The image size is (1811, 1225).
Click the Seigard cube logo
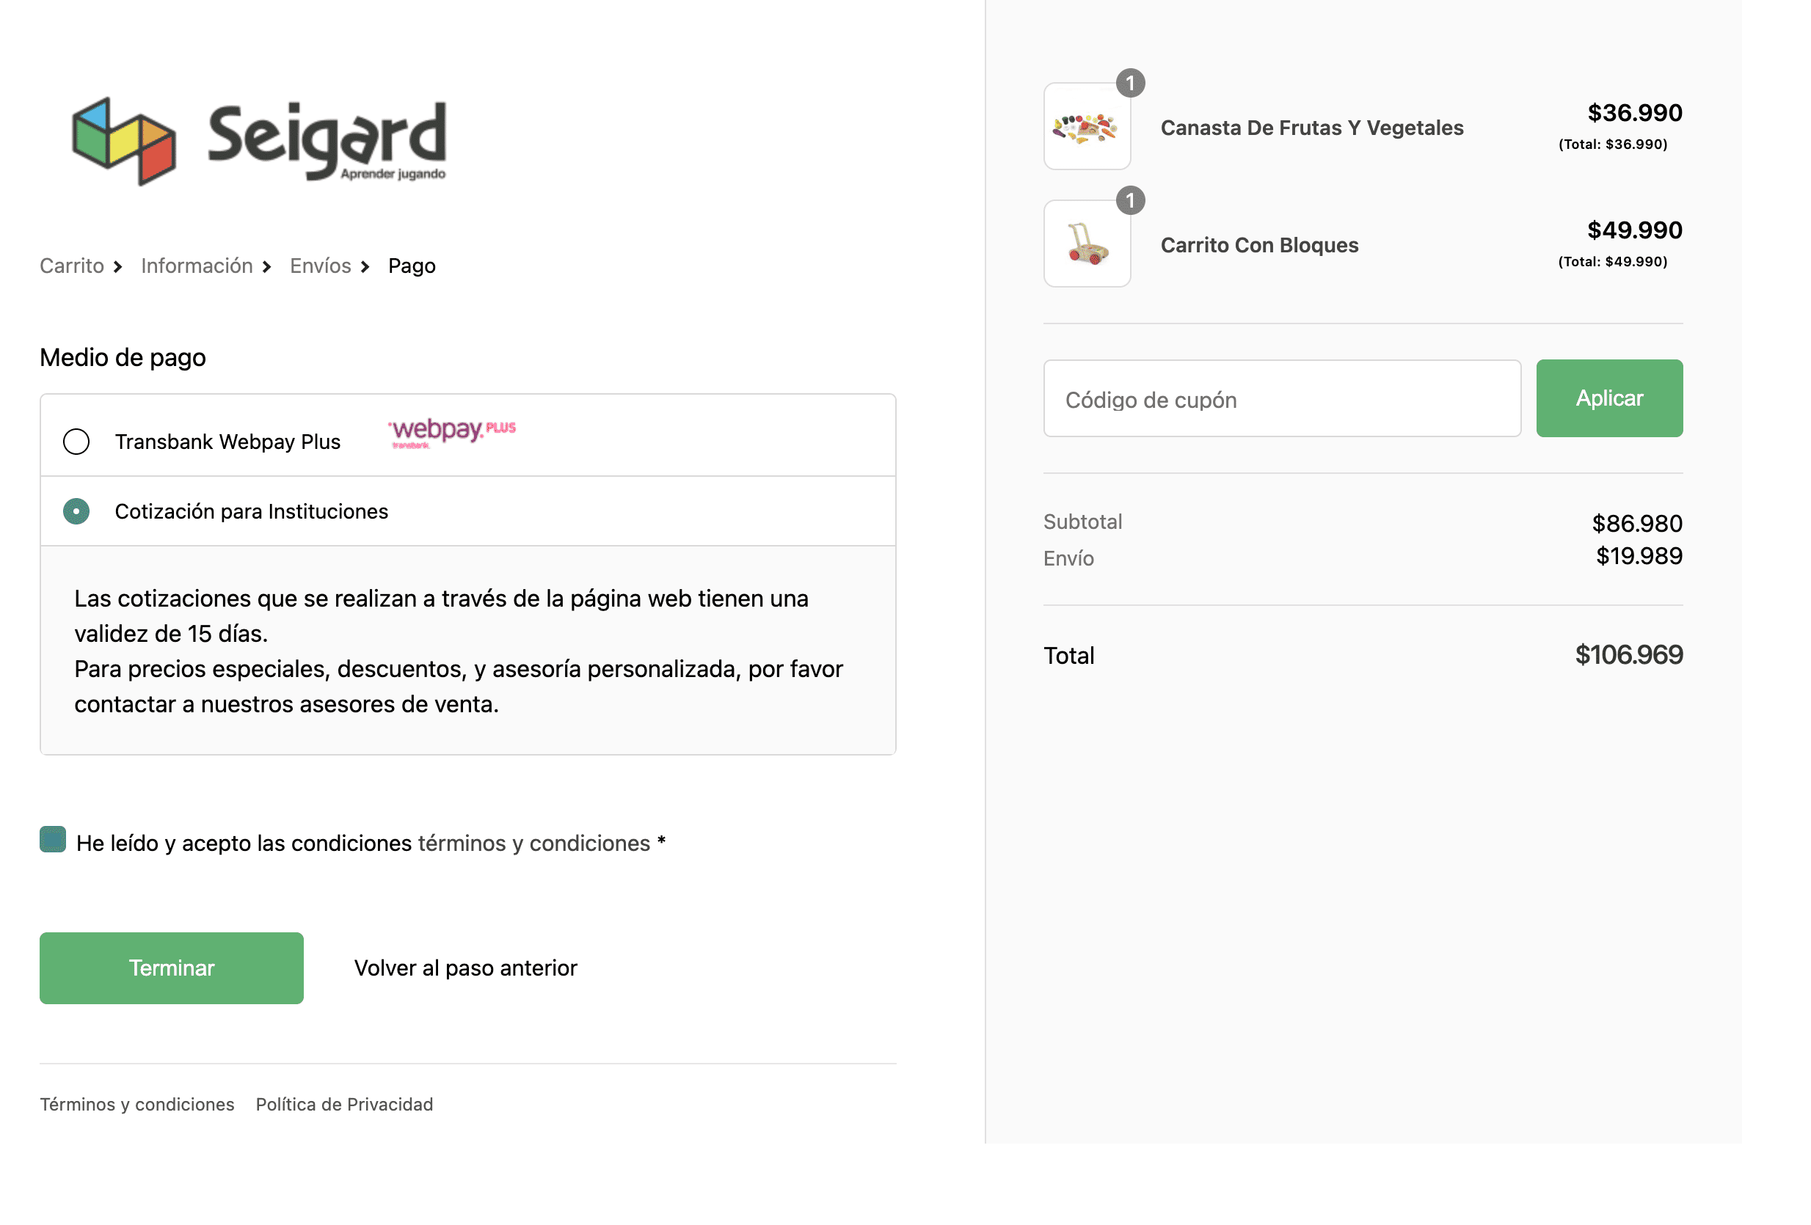124,141
